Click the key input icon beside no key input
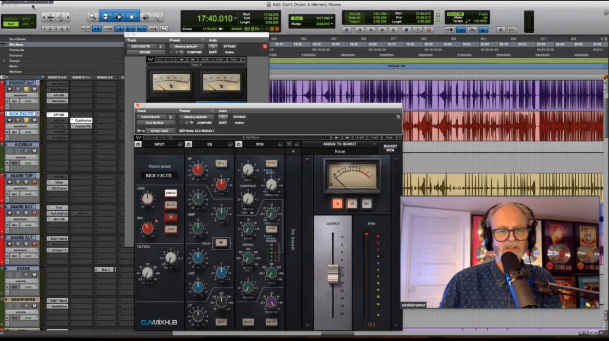609x341 pixels. (140, 131)
